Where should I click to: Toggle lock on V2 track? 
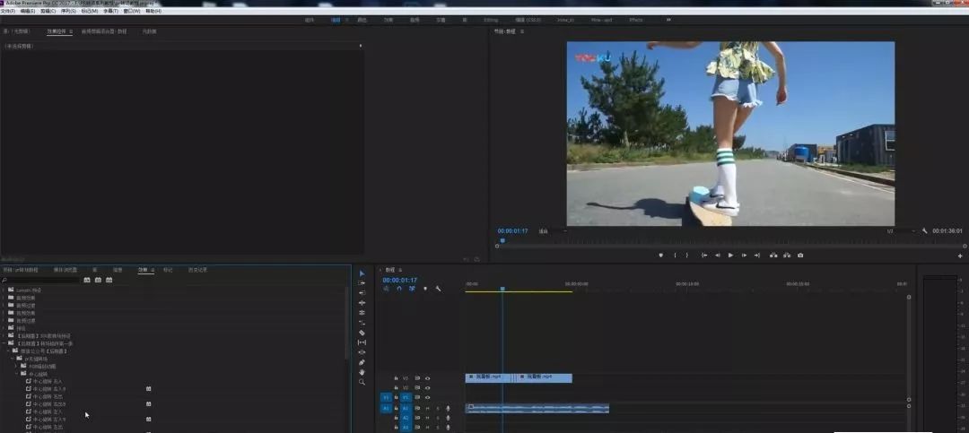pyautogui.click(x=397, y=387)
